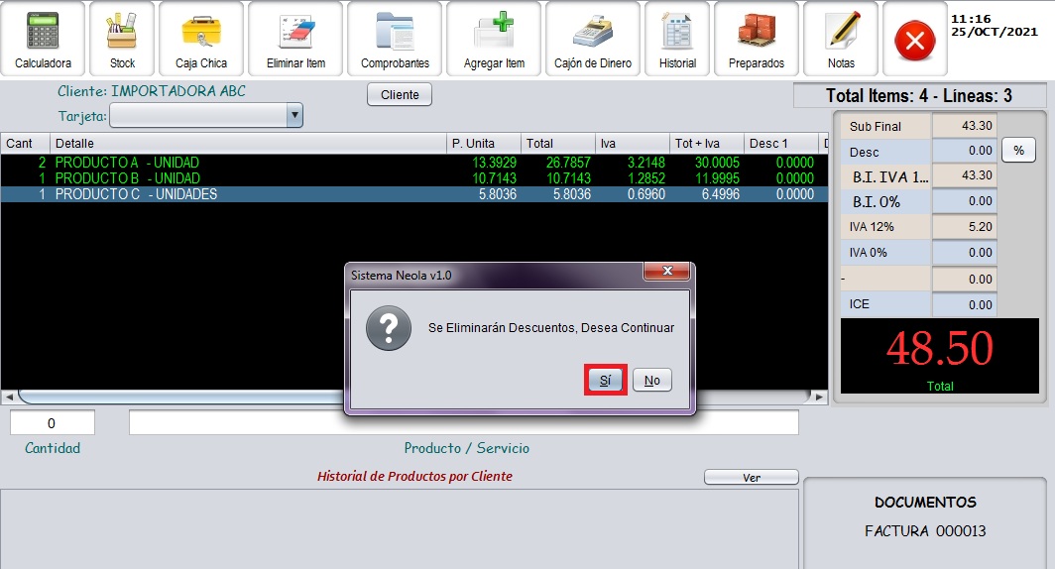Click the Cliente button
The height and width of the screenshot is (569, 1055).
[x=400, y=95]
